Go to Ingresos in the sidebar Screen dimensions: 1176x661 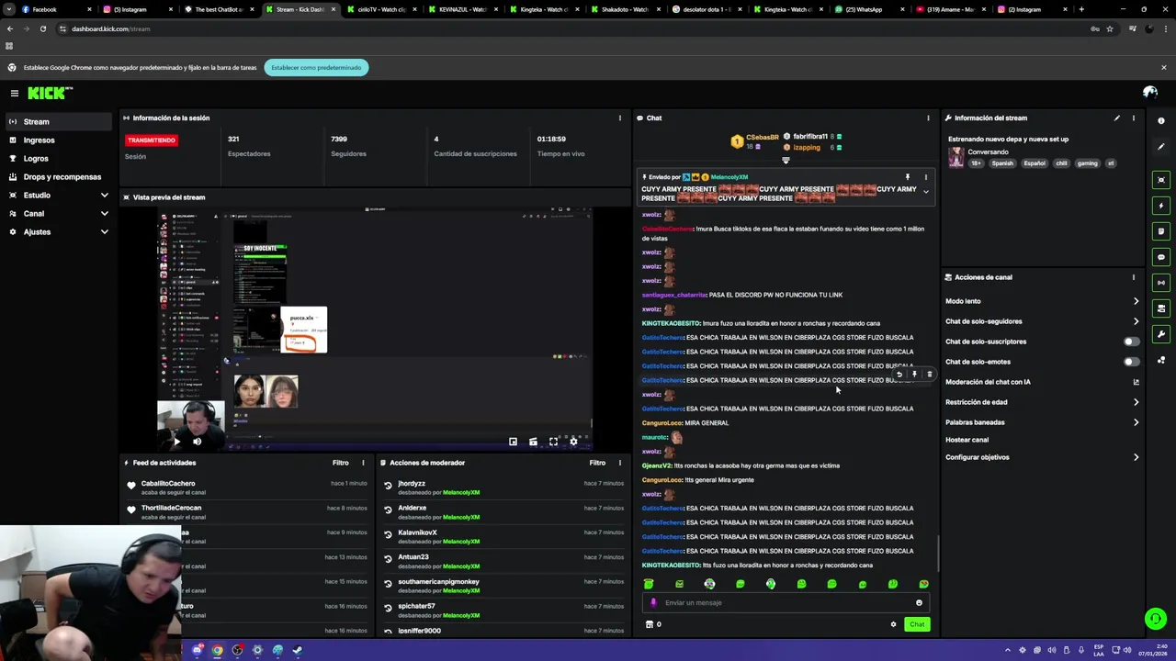coord(57,140)
